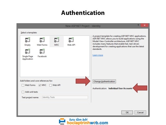This screenshot has height=125, width=166.
Task: Click the Cancel button
Action: [x=140, y=112]
